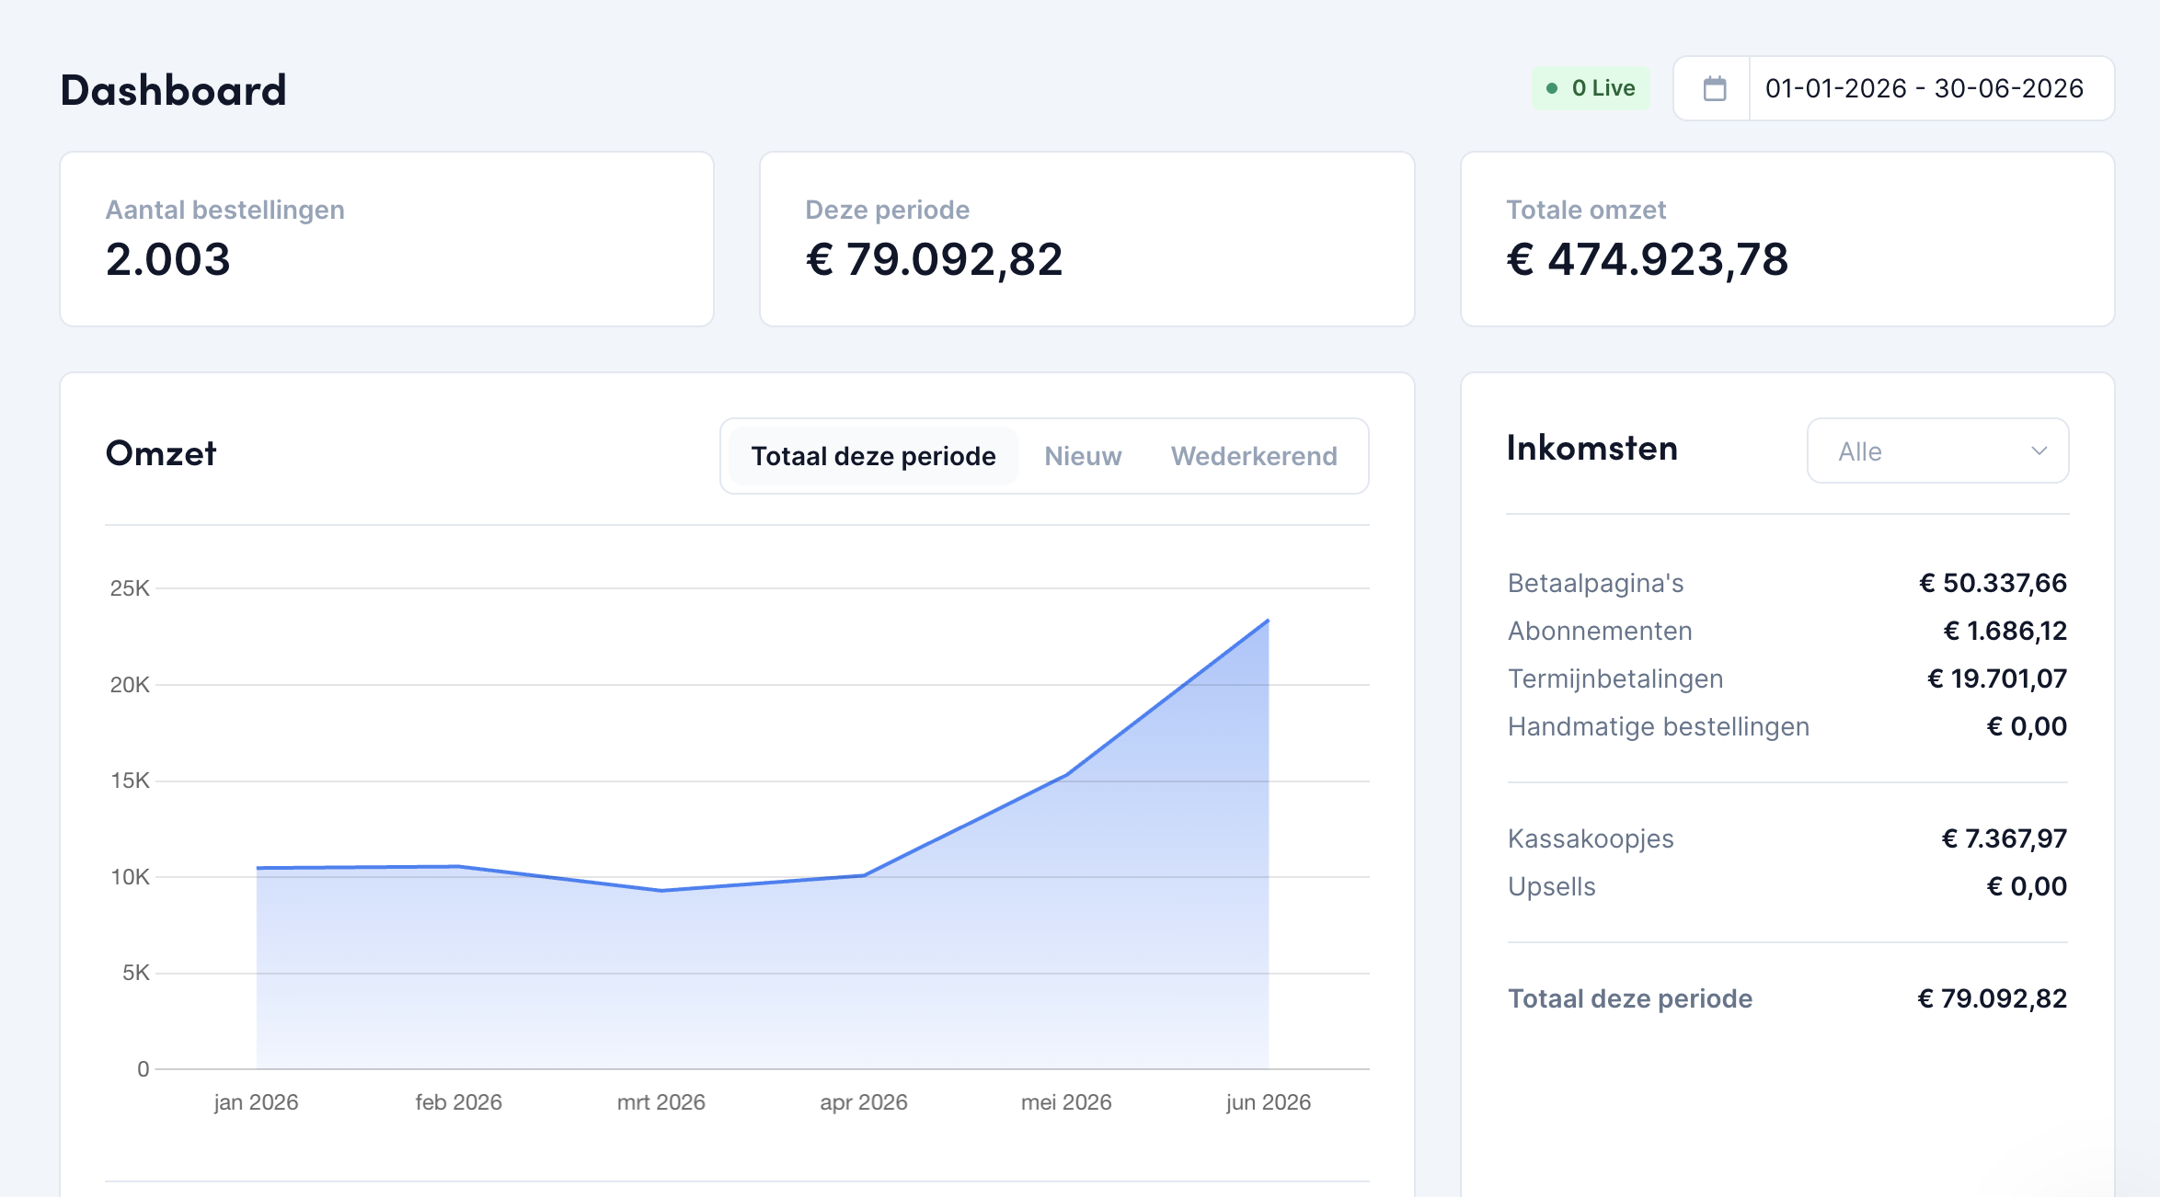
Task: Switch to the Wederkerend revenue tab
Action: point(1254,456)
